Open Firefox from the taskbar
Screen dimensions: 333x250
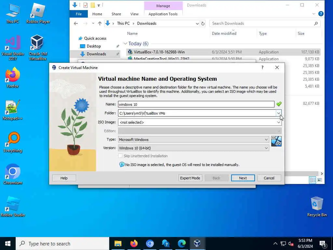[134, 243]
